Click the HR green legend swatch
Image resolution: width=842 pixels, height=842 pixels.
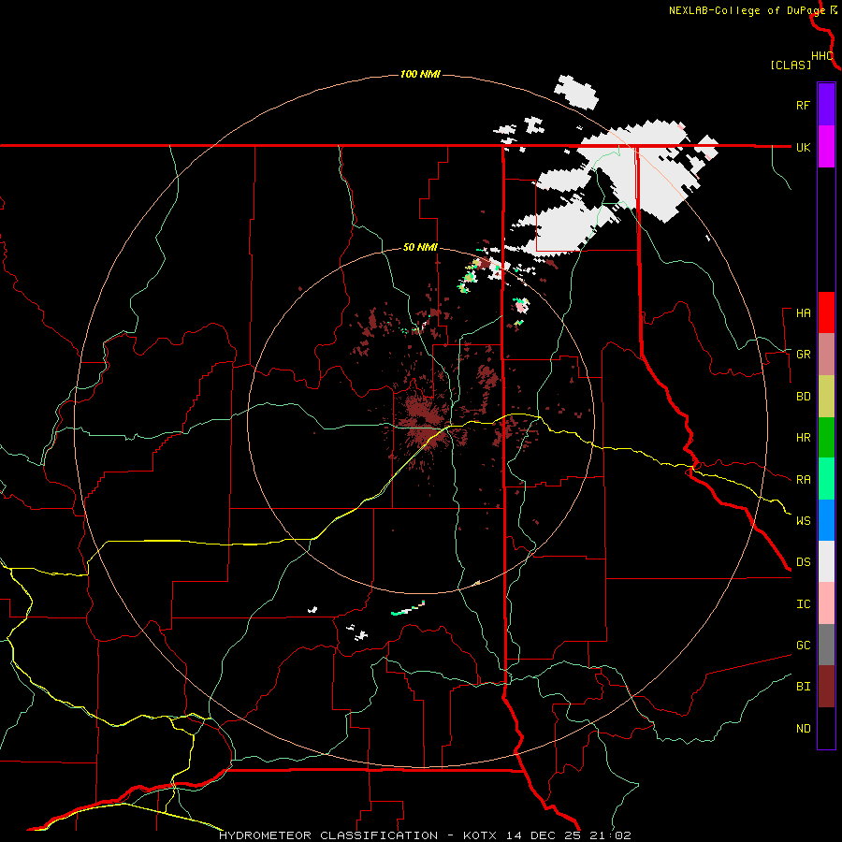826,438
